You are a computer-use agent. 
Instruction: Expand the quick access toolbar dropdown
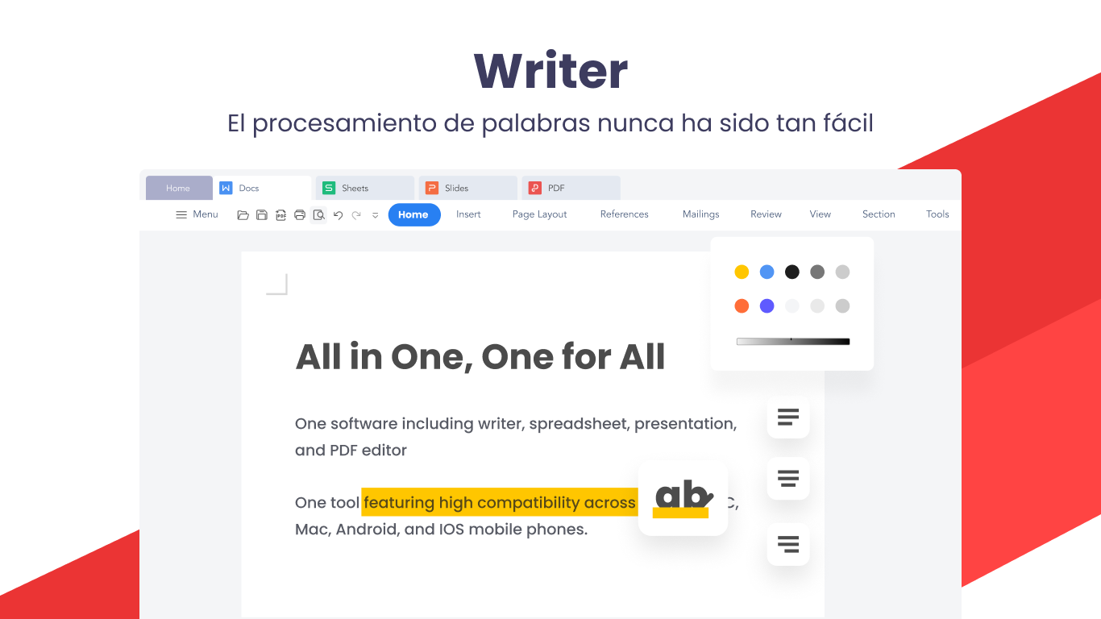[x=376, y=215]
